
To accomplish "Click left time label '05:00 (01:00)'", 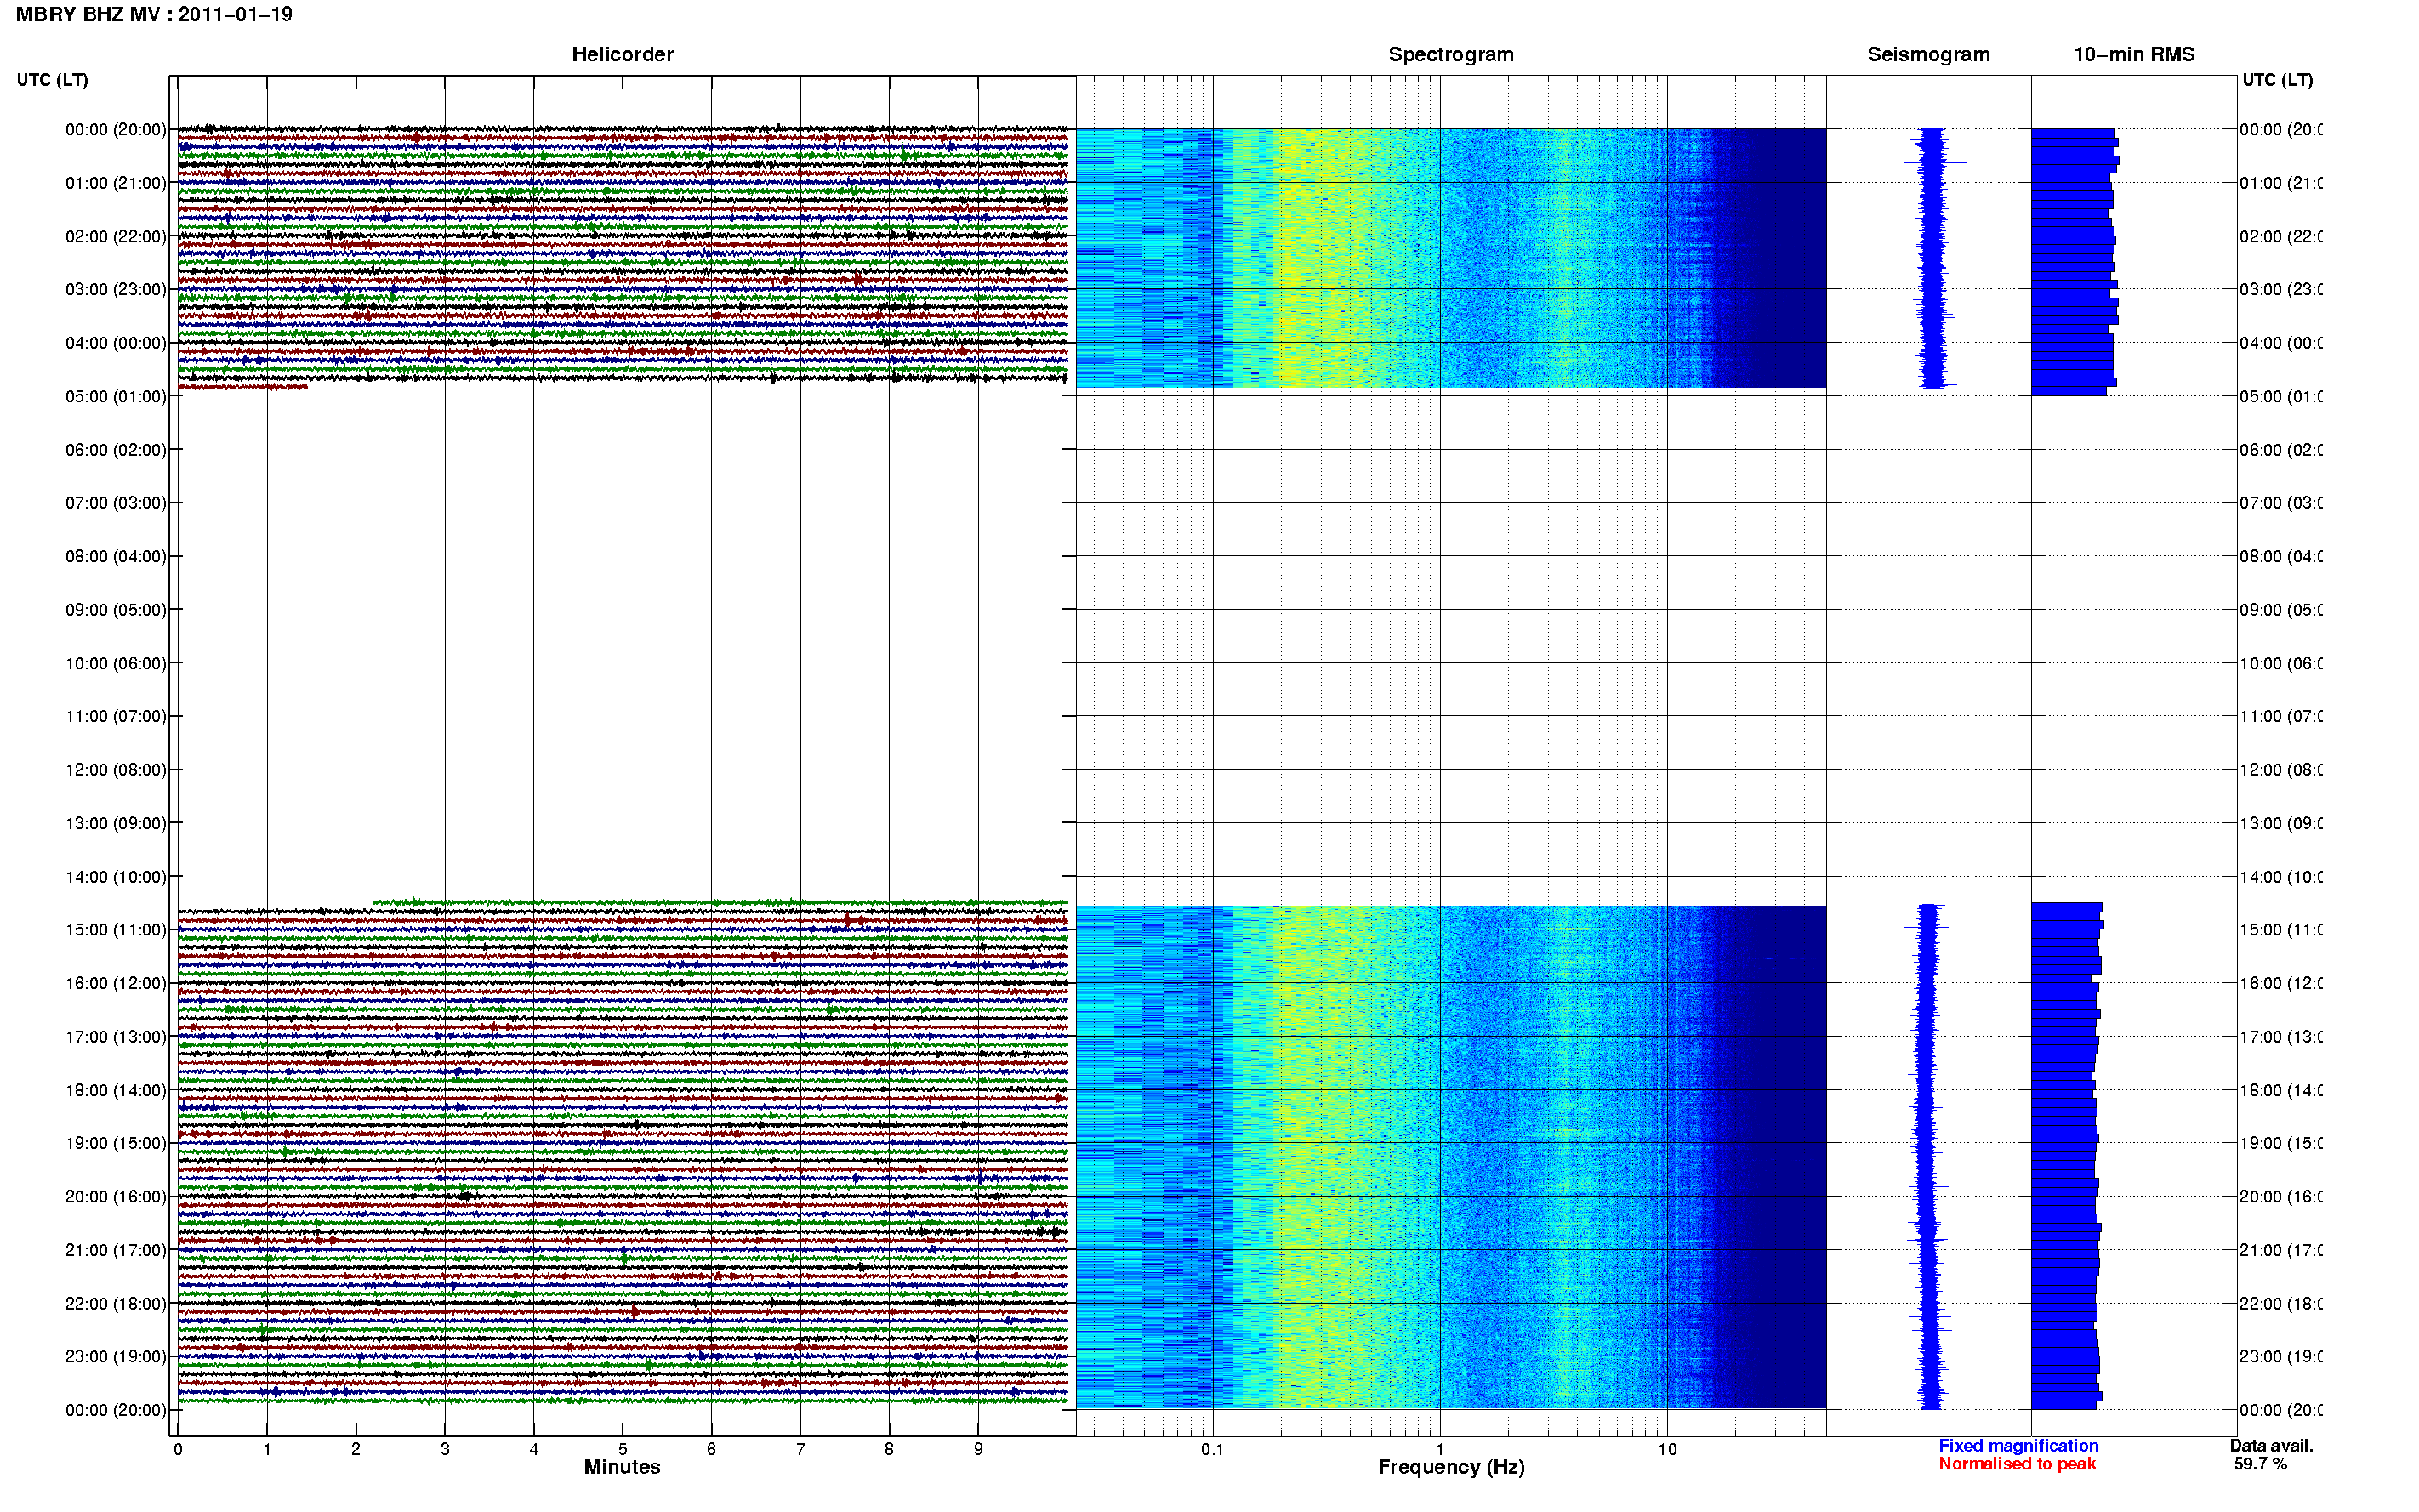I will tap(116, 396).
